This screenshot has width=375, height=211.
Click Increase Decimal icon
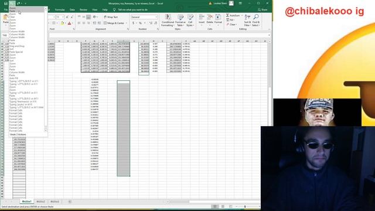[x=151, y=23]
